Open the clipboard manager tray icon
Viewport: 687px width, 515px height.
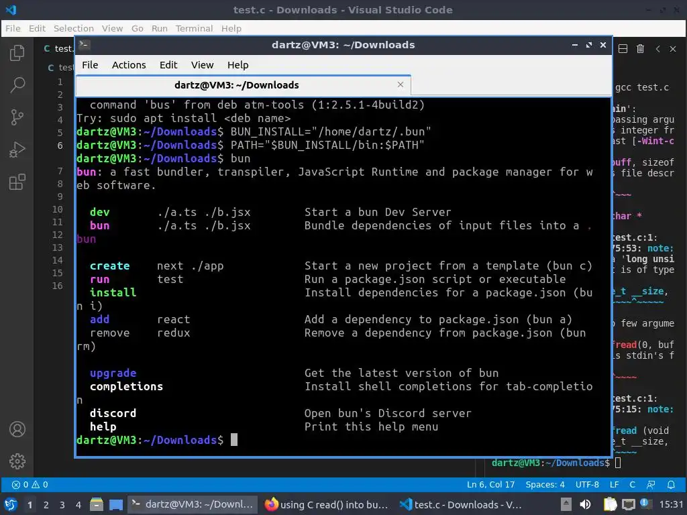[x=610, y=504]
